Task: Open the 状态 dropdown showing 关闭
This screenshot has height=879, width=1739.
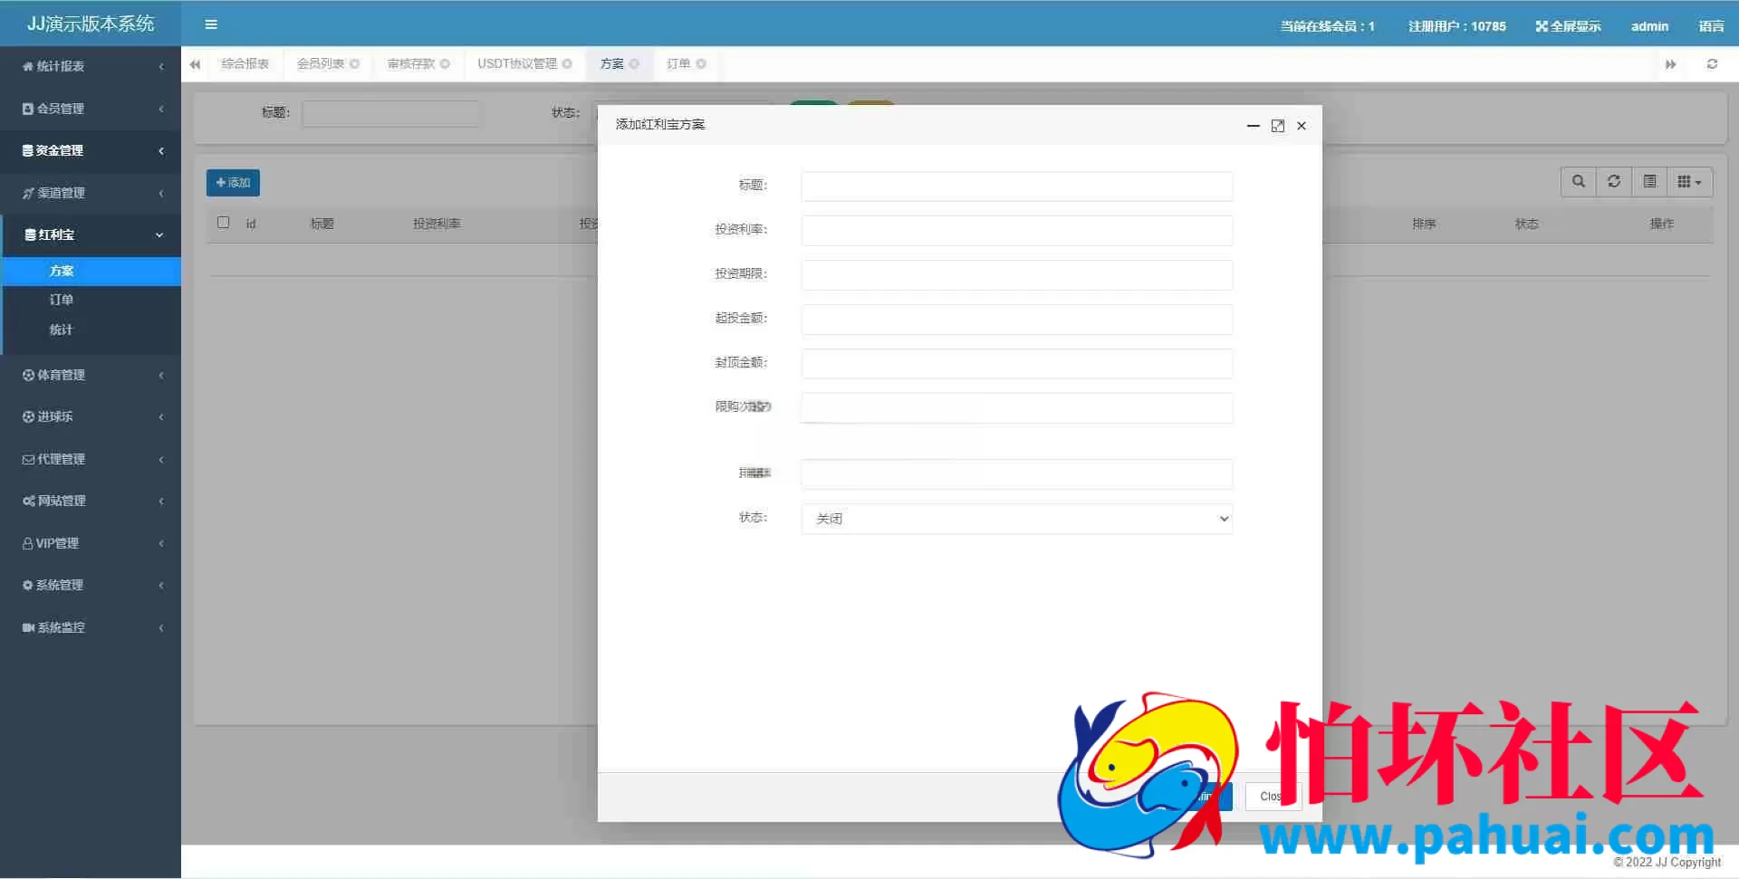Action: click(1016, 519)
